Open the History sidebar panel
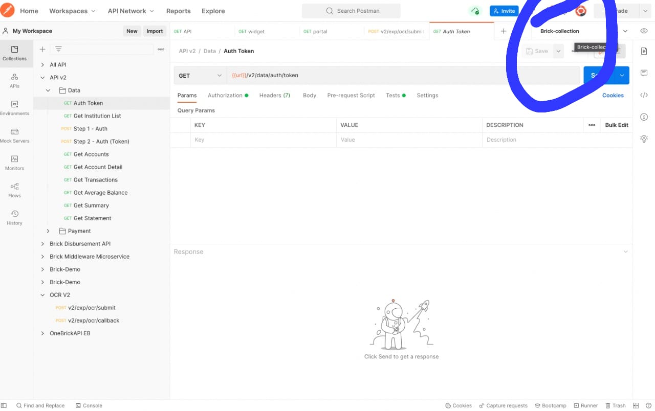This screenshot has width=655, height=411. 14,218
